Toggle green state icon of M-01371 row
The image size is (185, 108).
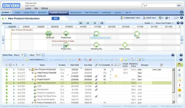coord(7,76)
